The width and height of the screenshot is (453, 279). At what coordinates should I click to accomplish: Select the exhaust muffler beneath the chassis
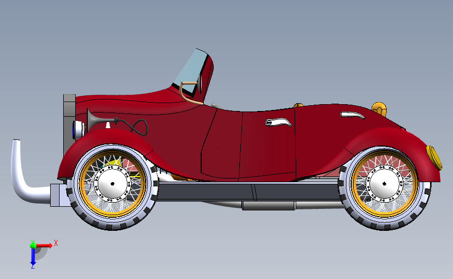(268, 206)
